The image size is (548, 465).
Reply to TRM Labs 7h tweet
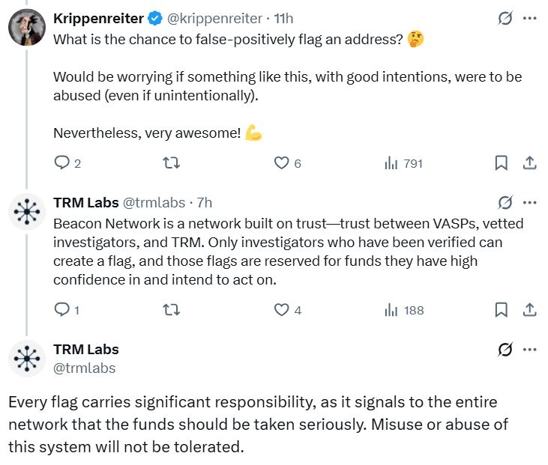point(61,309)
